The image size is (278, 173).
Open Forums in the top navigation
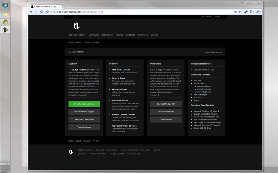point(119,35)
